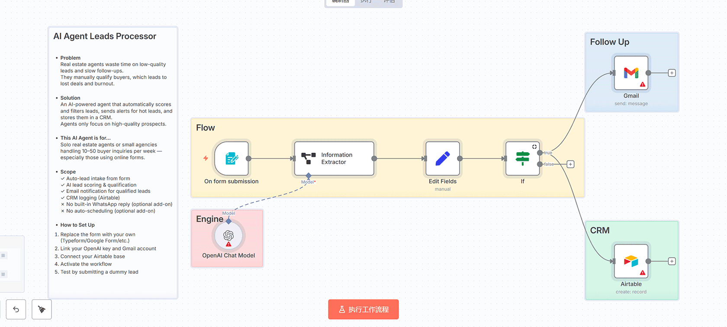
Task: Select the Airtable create record node
Action: coord(631,261)
